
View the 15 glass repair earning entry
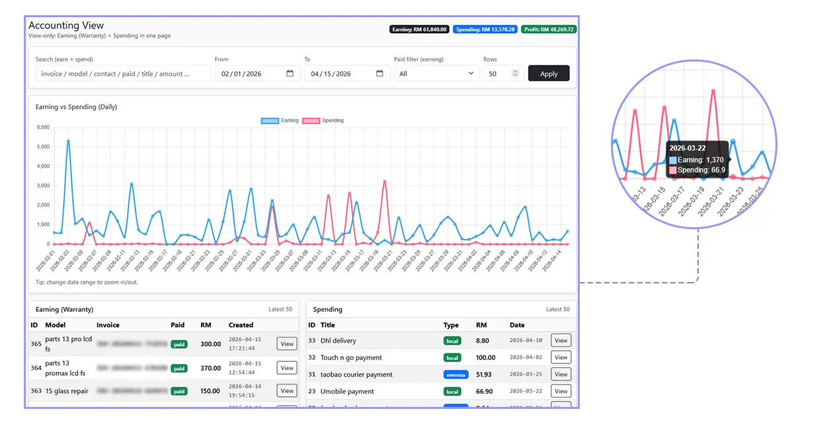[287, 390]
